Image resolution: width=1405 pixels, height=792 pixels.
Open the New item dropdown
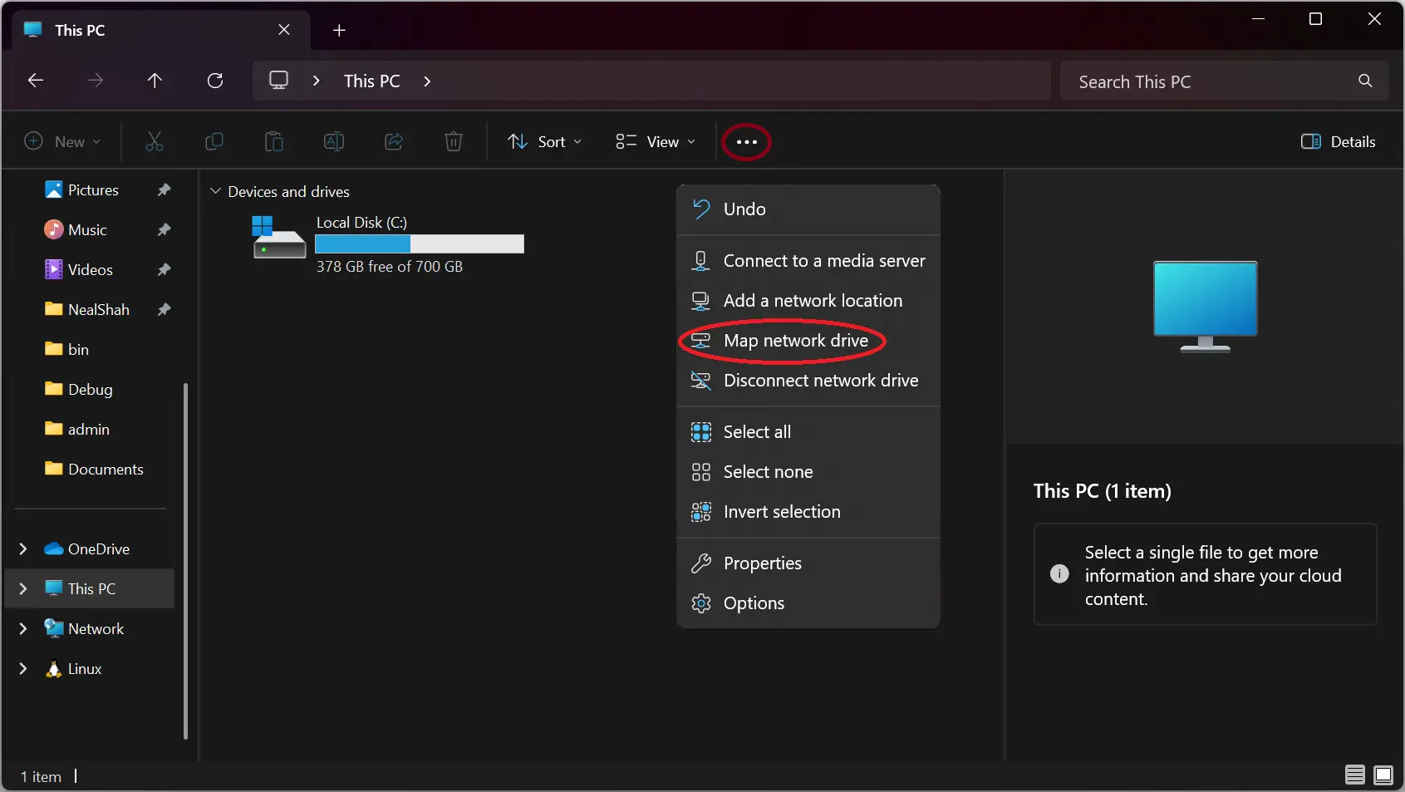pos(62,141)
